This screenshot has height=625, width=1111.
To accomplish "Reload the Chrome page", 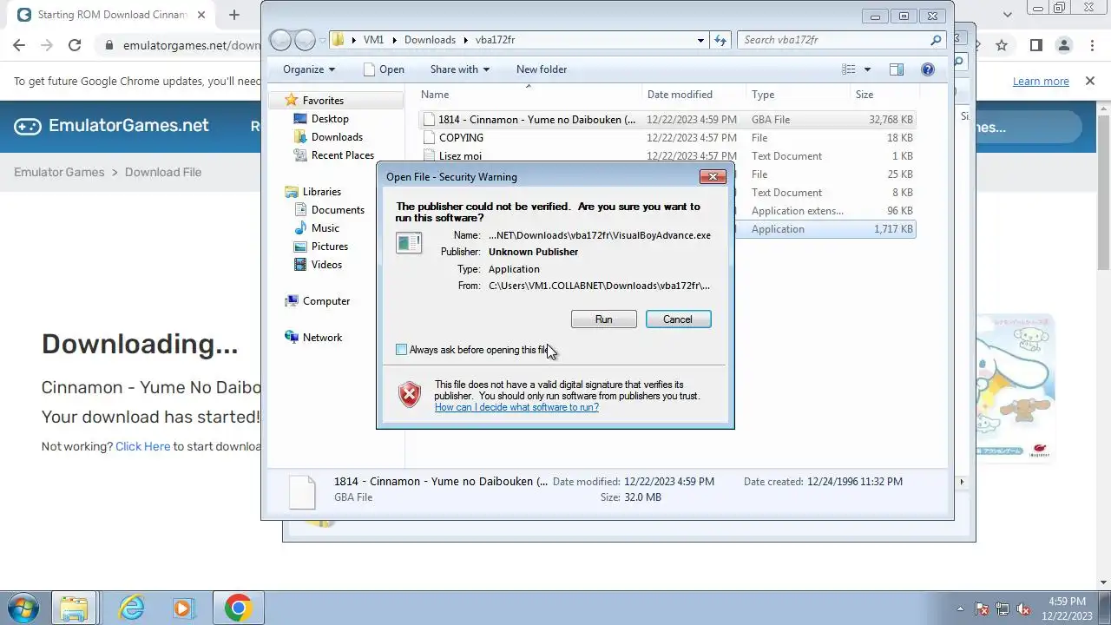I will click(75, 45).
